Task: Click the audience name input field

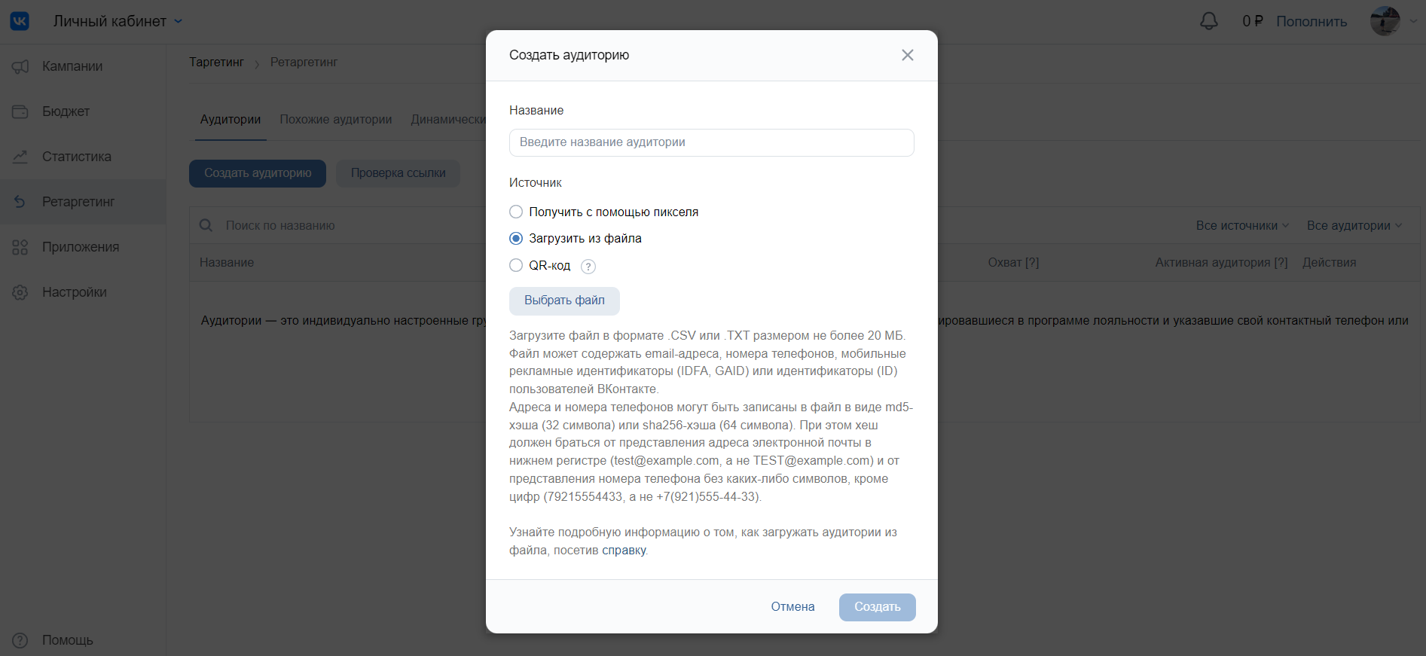Action: click(x=711, y=142)
